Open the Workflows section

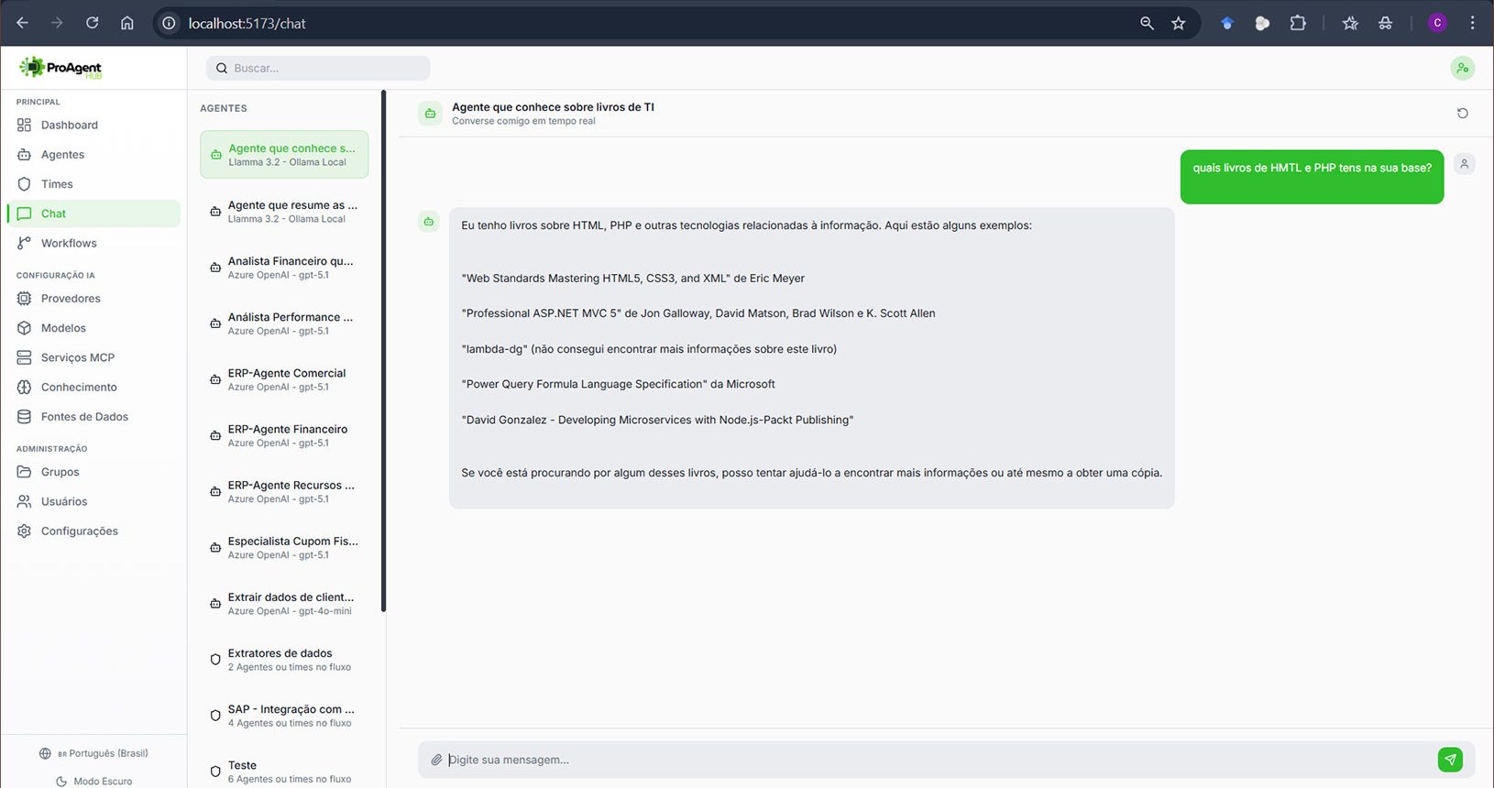coord(69,243)
